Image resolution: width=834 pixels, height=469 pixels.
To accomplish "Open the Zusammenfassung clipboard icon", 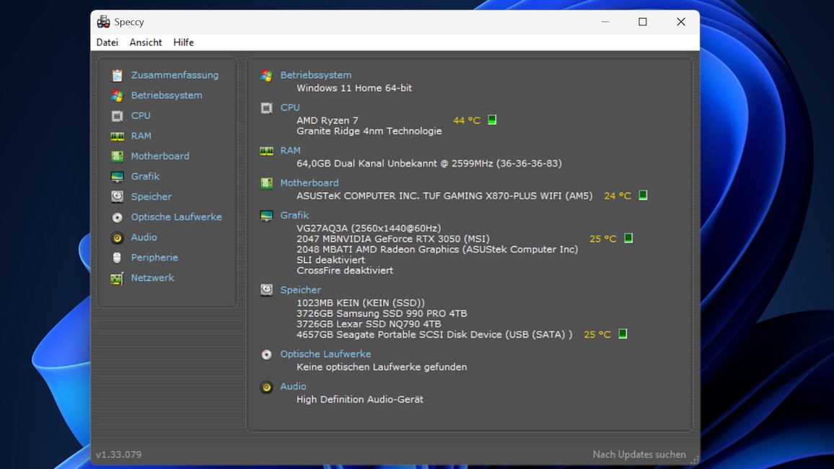I will click(117, 76).
